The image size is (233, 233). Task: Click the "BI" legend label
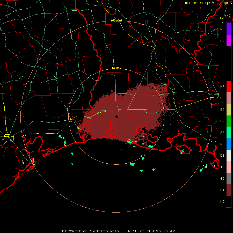pyautogui.click(x=222, y=190)
